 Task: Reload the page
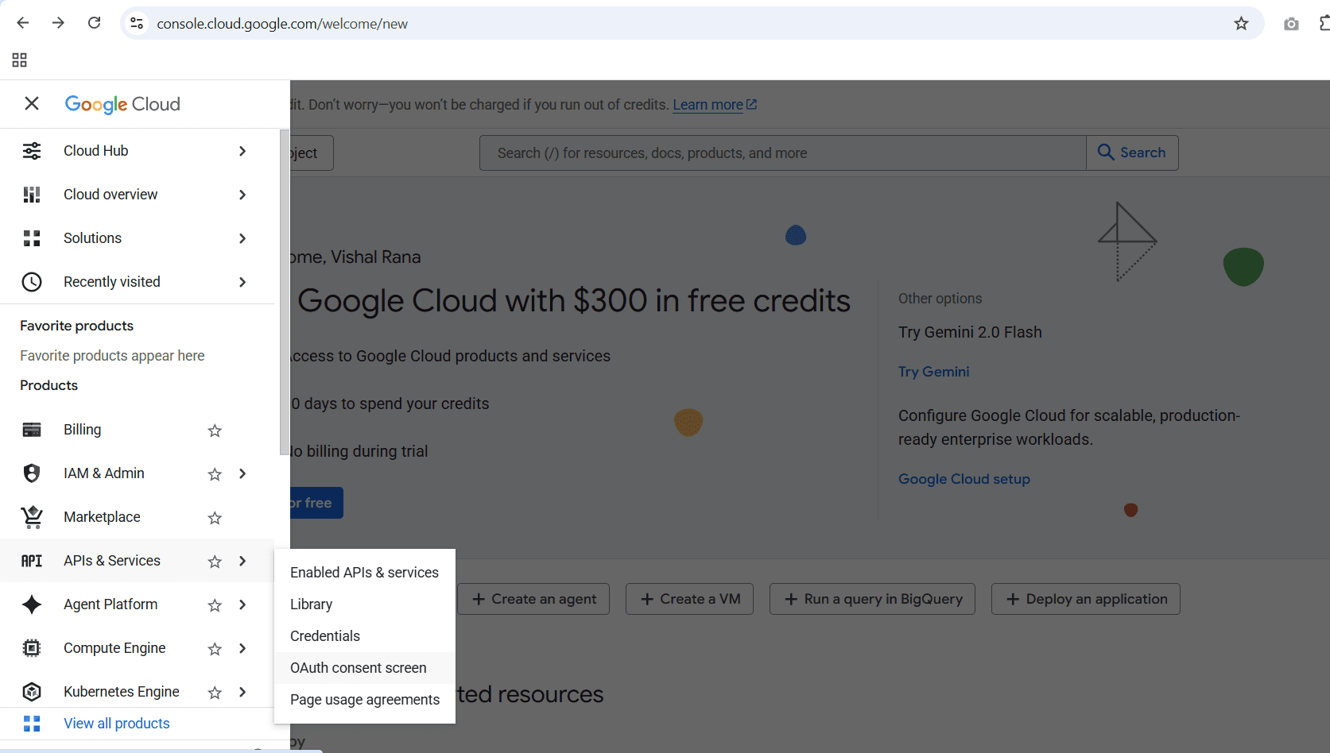[x=94, y=23]
